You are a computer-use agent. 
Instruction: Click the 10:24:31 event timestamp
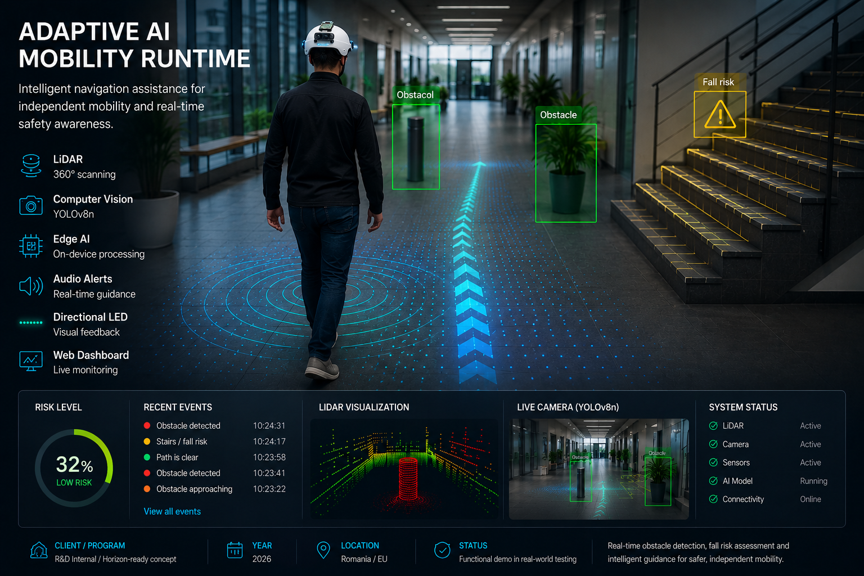[269, 426]
